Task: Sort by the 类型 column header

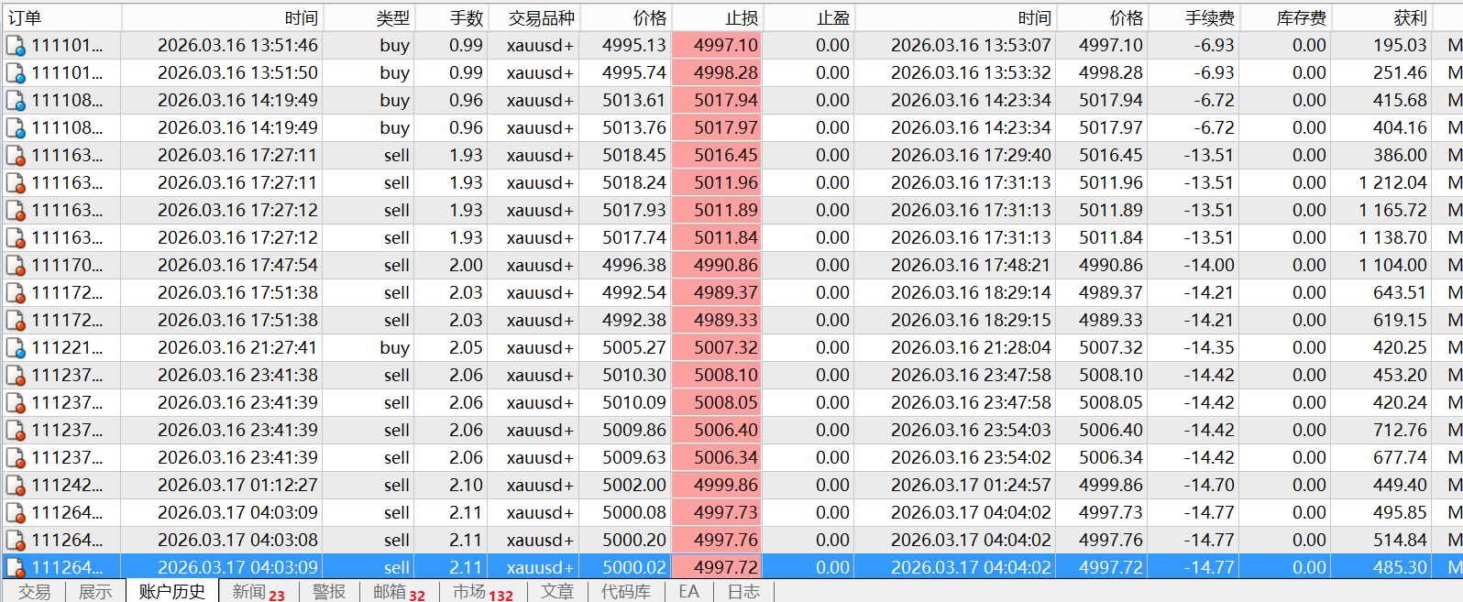Action: (368, 17)
